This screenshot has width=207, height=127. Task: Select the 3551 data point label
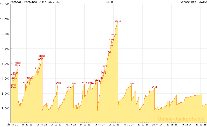(154, 87)
